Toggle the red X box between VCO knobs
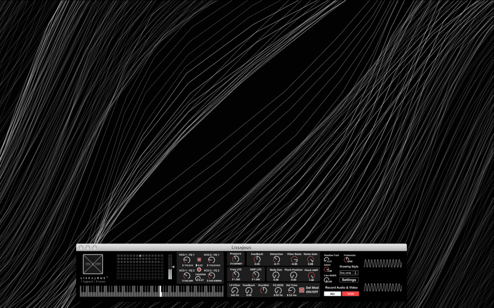This screenshot has width=494, height=308. (199, 260)
